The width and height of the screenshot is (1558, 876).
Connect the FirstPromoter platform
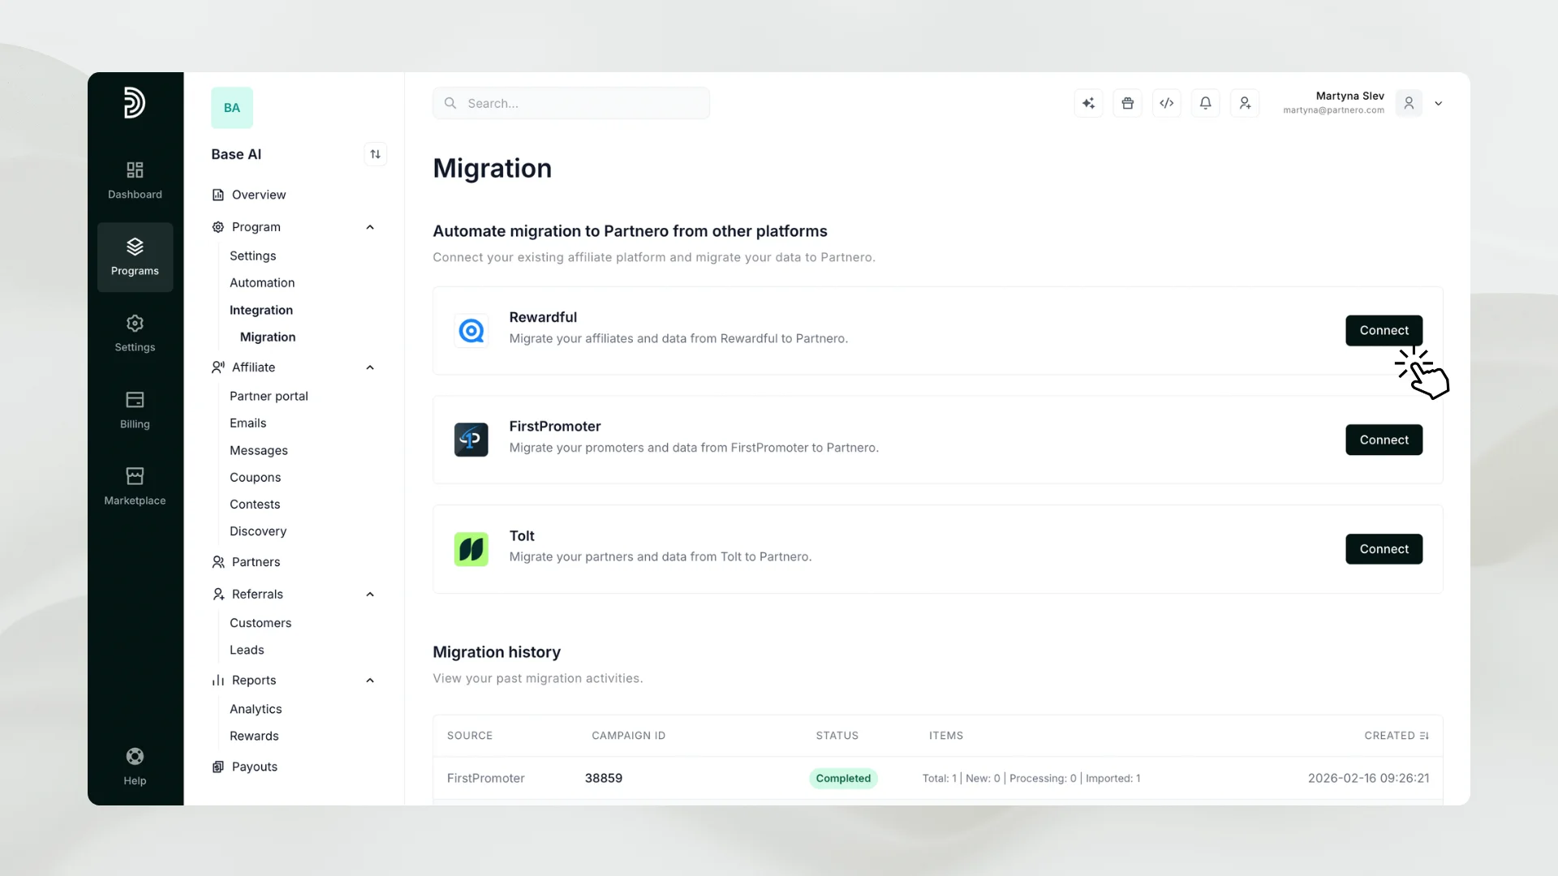pos(1384,440)
